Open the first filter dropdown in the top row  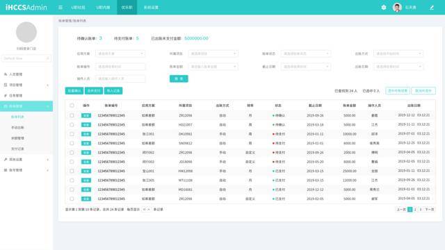[120, 53]
